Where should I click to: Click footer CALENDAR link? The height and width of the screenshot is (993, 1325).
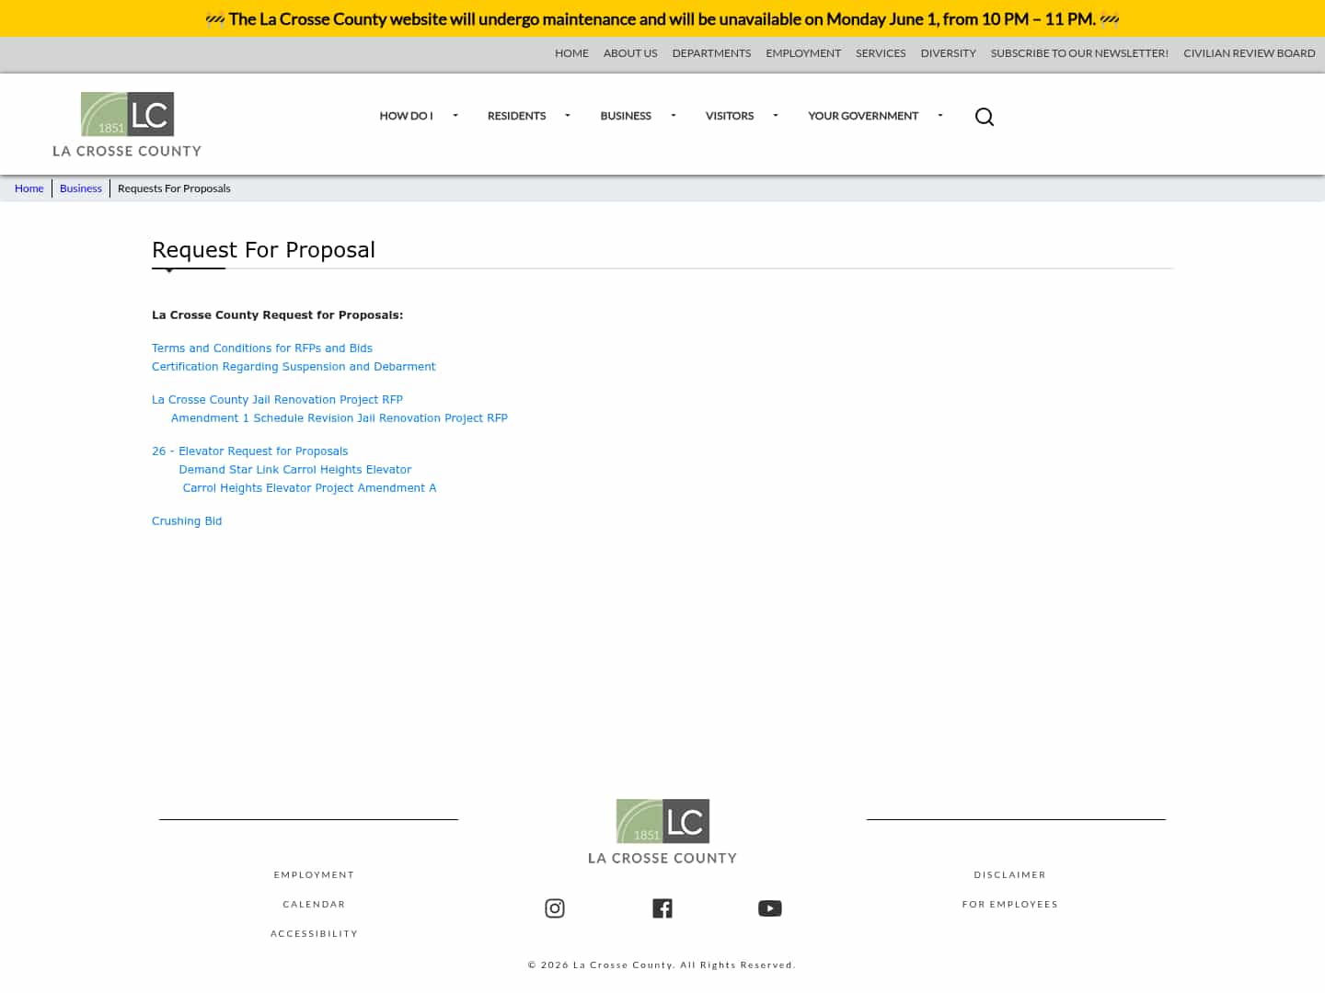(x=314, y=905)
